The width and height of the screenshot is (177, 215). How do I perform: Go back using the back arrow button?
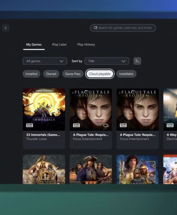[6, 28]
